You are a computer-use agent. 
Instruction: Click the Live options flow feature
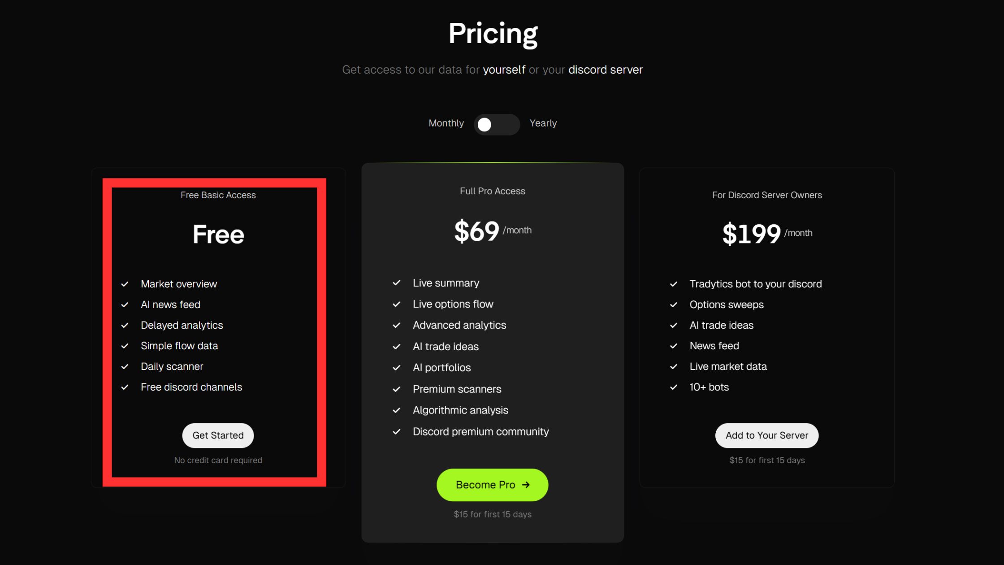coord(453,304)
